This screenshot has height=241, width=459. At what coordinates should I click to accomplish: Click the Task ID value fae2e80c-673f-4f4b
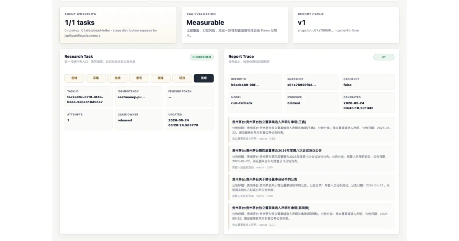[x=85, y=99]
